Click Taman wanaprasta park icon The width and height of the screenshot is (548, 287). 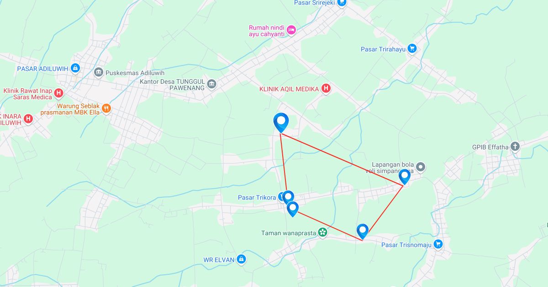tap(323, 233)
